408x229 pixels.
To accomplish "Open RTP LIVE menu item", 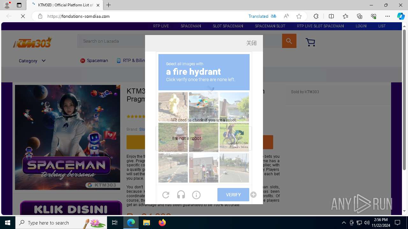I will [161, 26].
